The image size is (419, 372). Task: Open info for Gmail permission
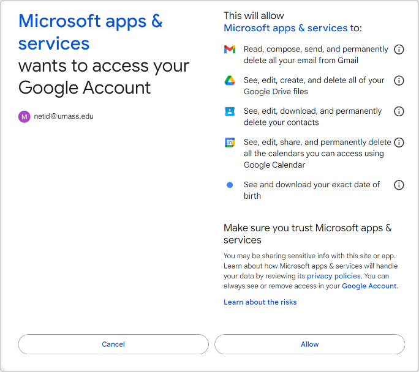(399, 50)
